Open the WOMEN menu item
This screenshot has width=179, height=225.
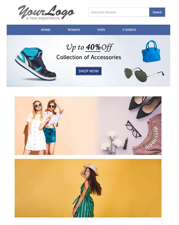(x=74, y=30)
